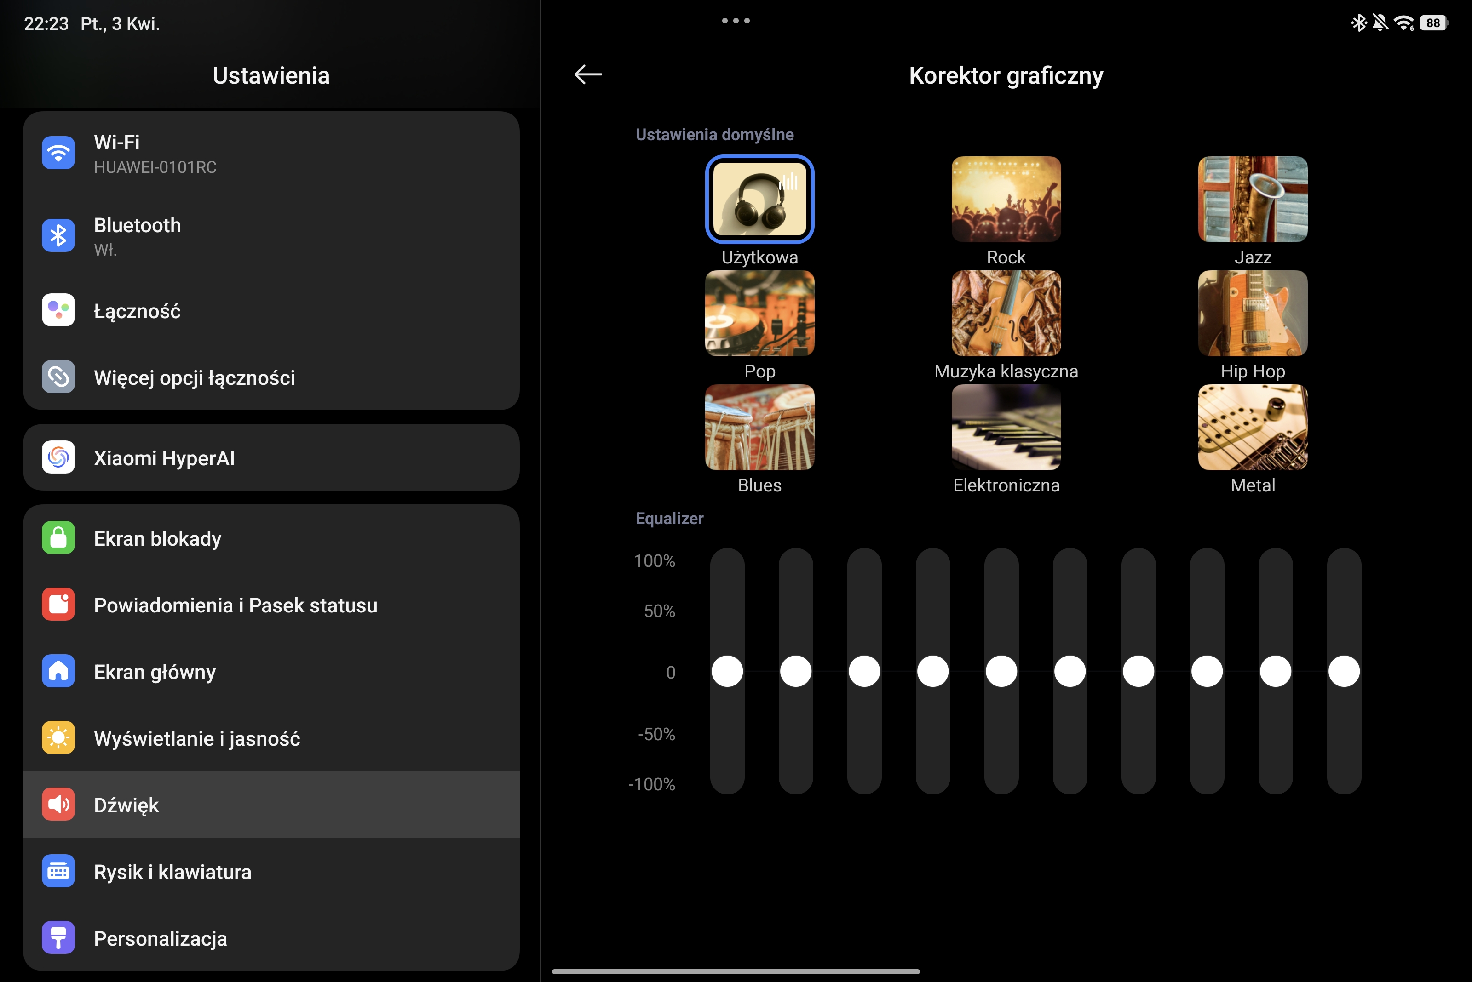Open the Personalizacja brush icon
The image size is (1472, 982).
click(x=58, y=937)
